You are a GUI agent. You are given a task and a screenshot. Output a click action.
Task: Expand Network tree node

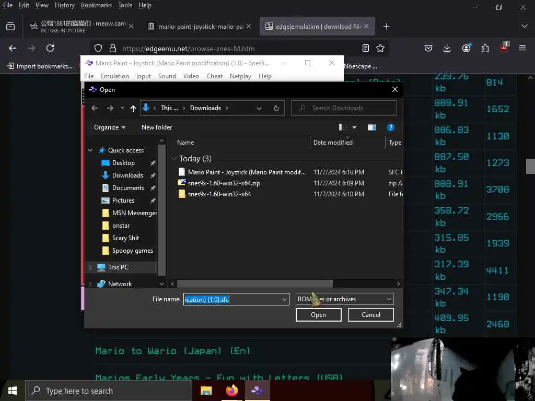coord(90,284)
